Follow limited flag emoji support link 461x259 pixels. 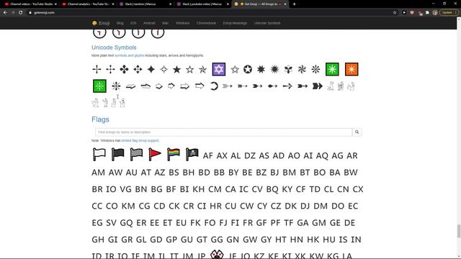coord(140,141)
